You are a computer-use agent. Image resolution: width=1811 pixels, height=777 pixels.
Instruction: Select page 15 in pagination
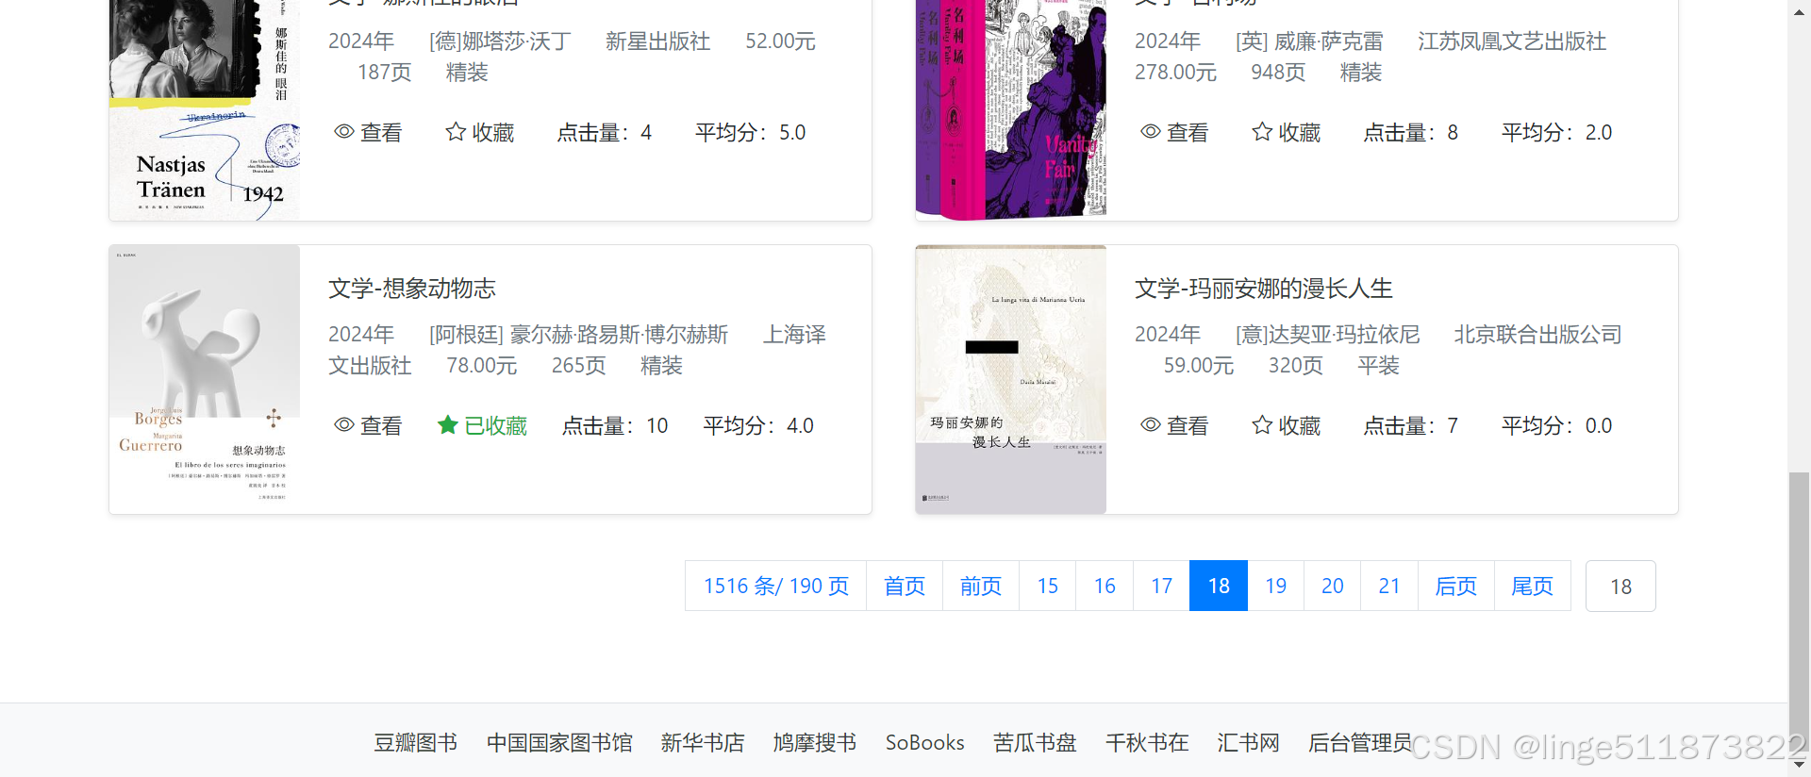(1048, 586)
